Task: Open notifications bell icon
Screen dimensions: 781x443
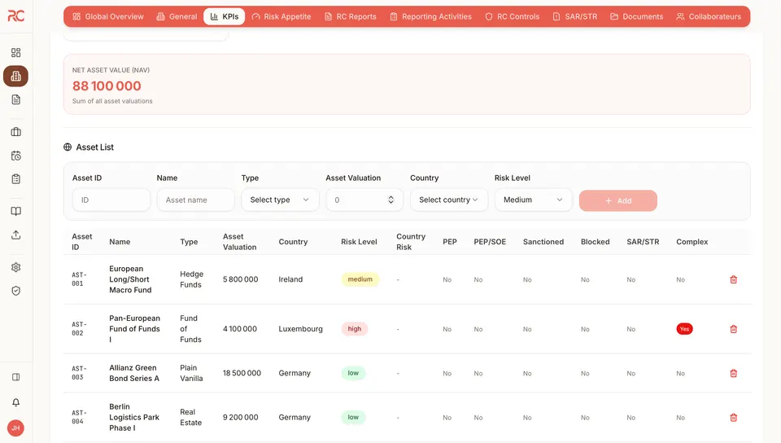Action: (x=16, y=402)
